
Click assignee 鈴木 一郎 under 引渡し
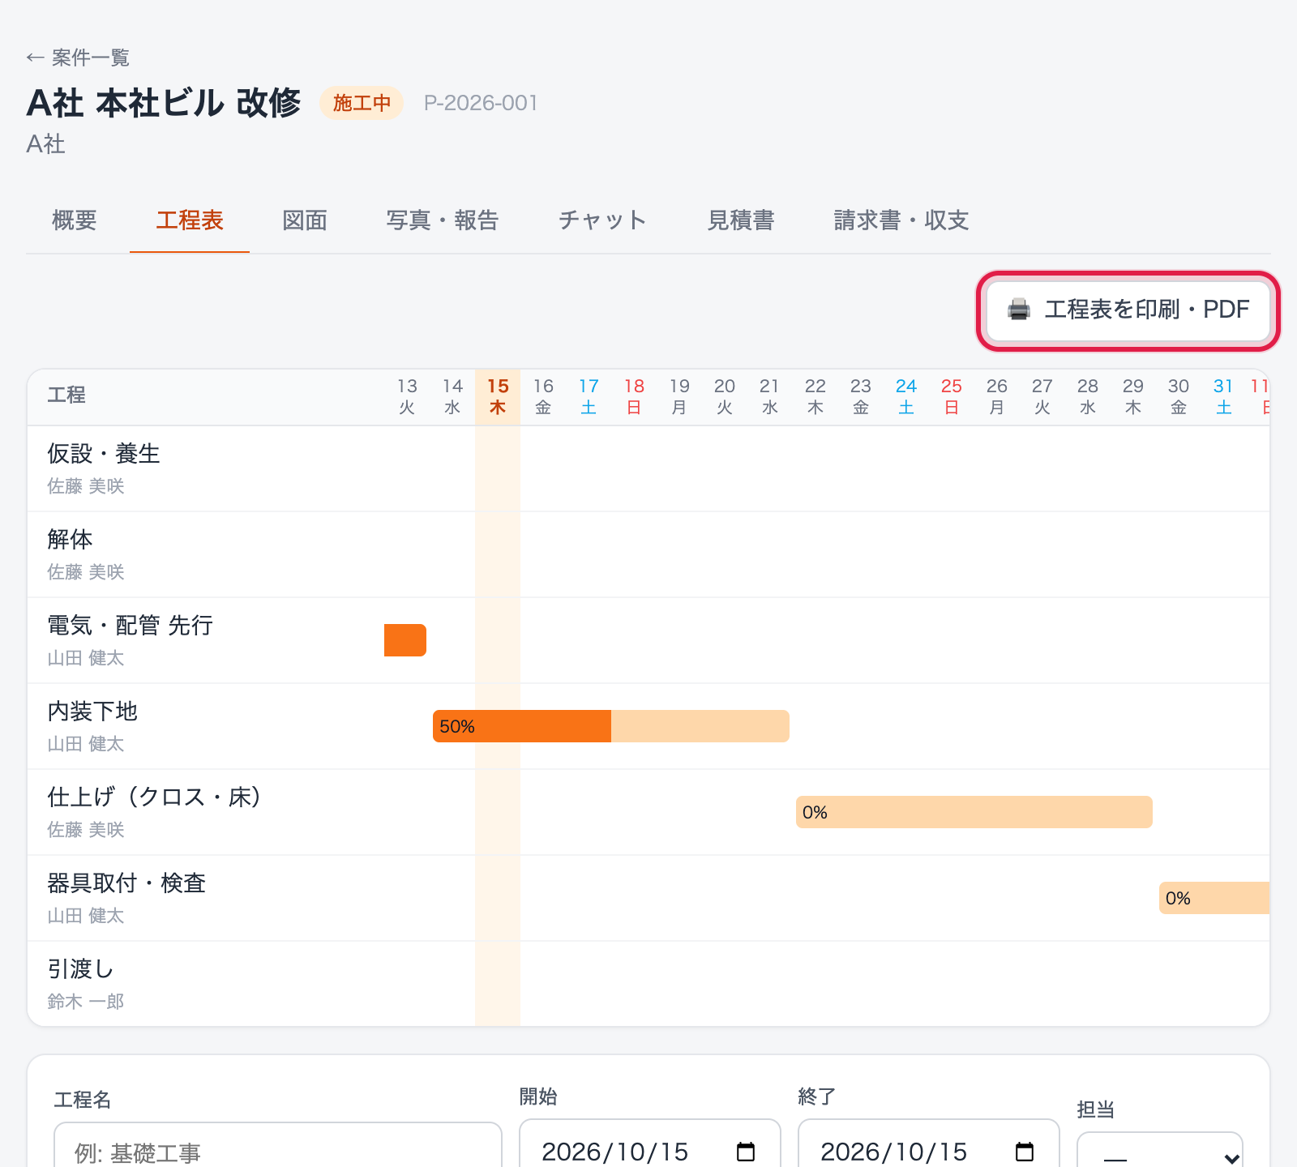tap(86, 1002)
